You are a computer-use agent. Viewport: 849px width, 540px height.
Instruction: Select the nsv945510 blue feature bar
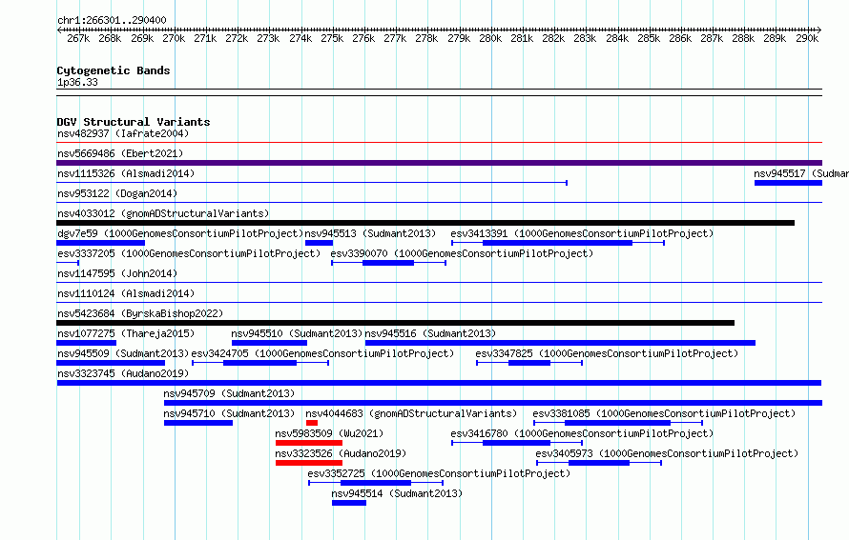pos(269,343)
